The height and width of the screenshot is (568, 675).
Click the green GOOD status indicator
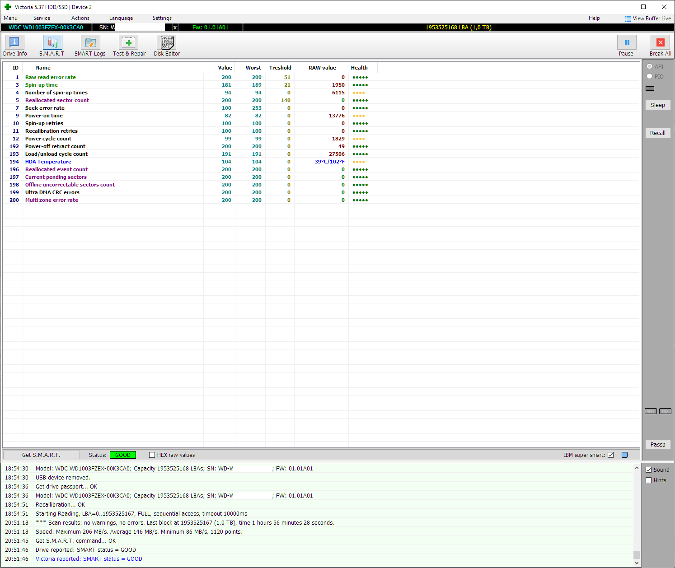(x=123, y=455)
